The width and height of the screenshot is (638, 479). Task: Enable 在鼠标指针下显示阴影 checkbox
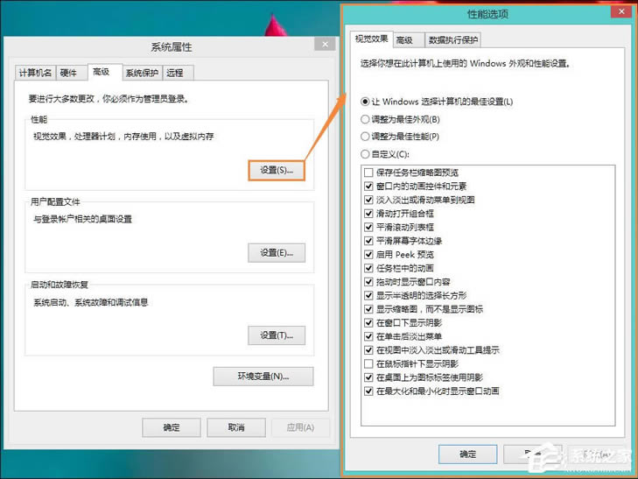[368, 363]
